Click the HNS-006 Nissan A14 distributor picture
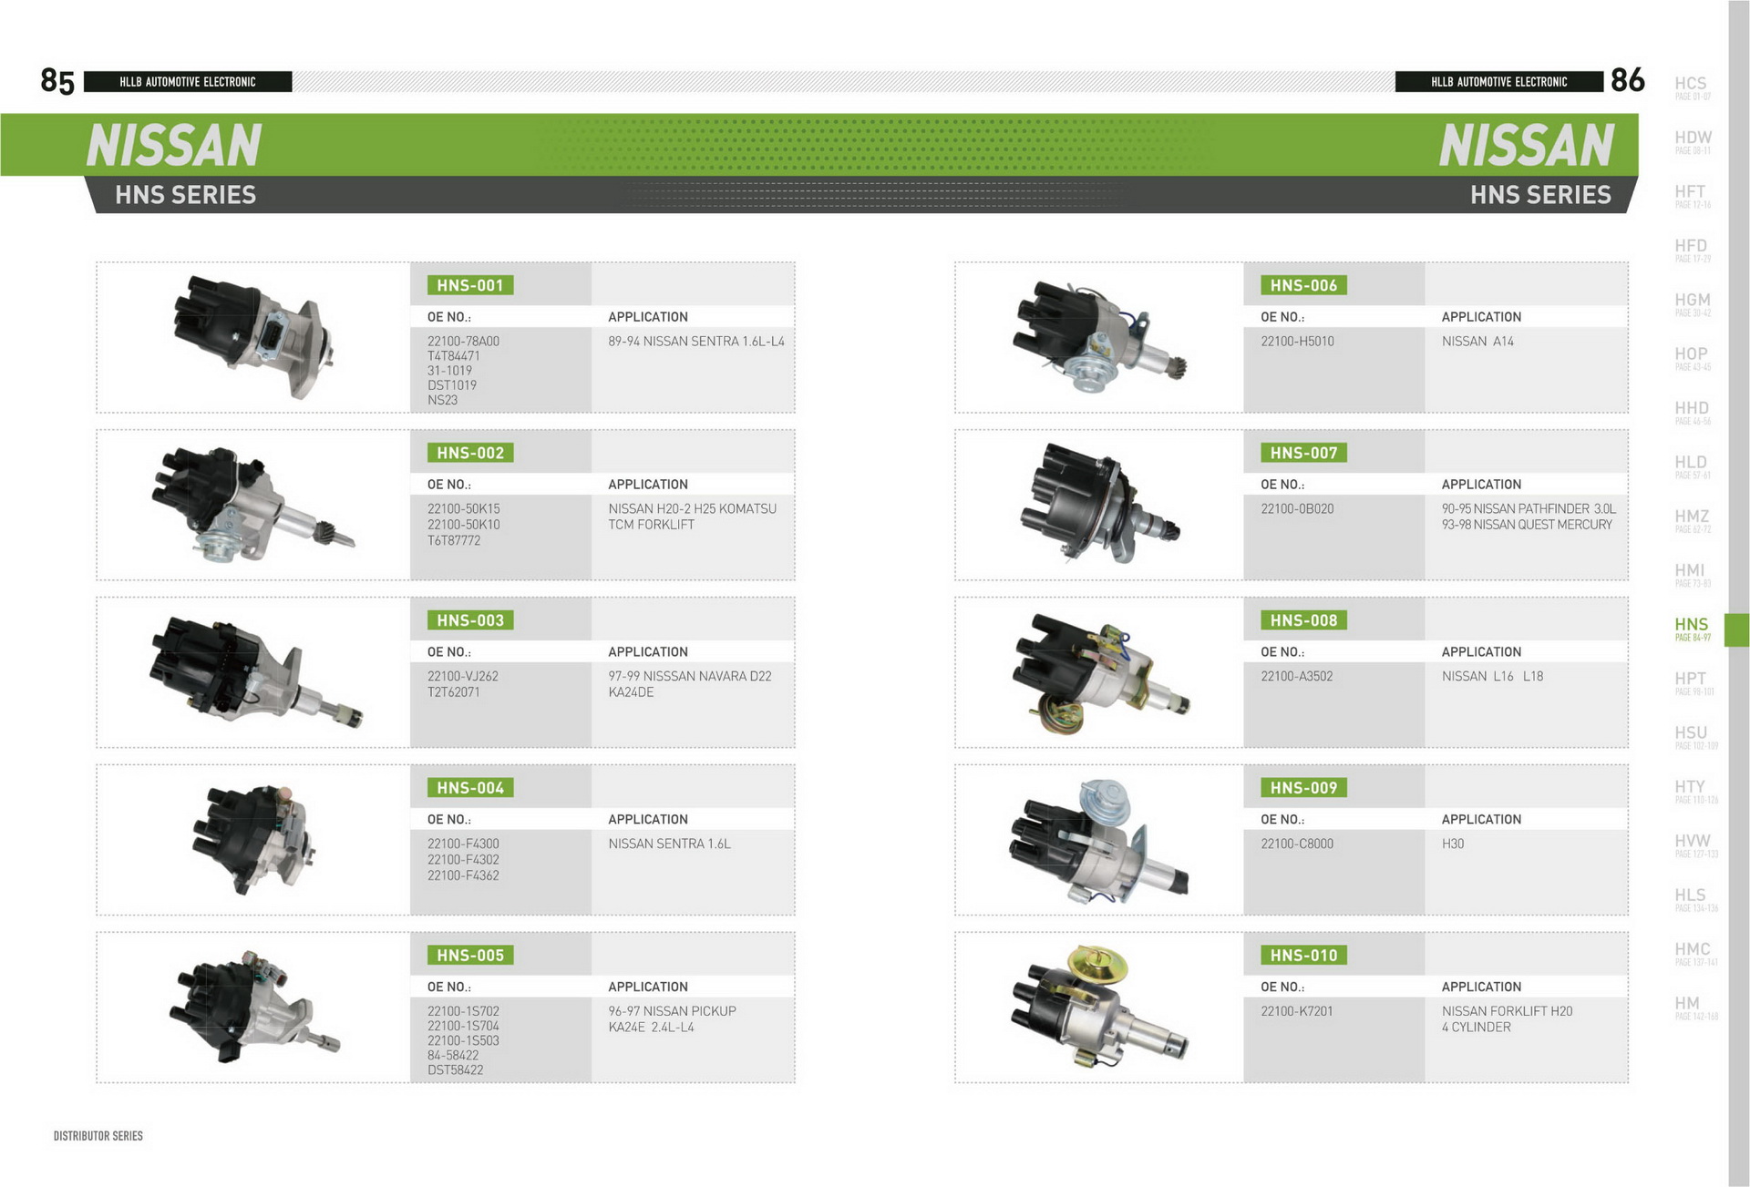 (1097, 336)
